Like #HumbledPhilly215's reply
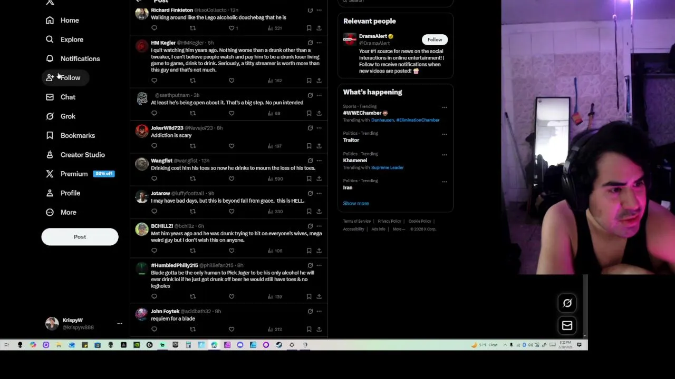Screen dimensions: 675x379 pos(232,296)
